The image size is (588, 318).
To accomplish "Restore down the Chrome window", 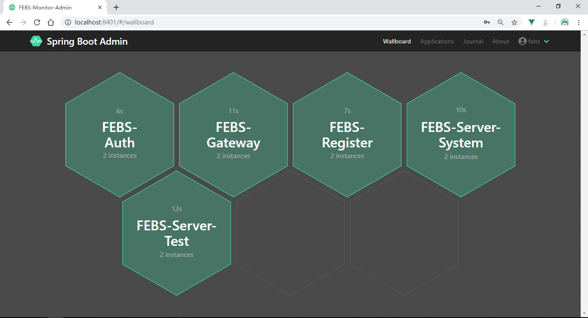I will pos(558,6).
